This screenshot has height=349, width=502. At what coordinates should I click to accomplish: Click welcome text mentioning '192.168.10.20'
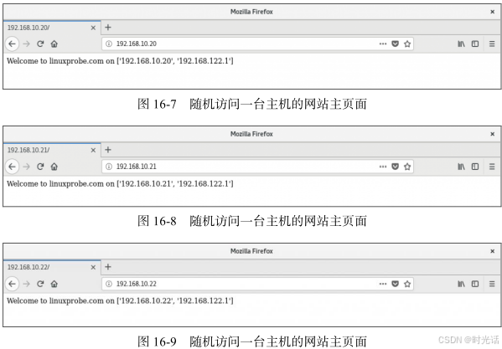120,61
